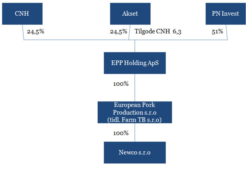Select the 24,5% label under CNH
Screen dimensions: 246x185
(x=36, y=31)
